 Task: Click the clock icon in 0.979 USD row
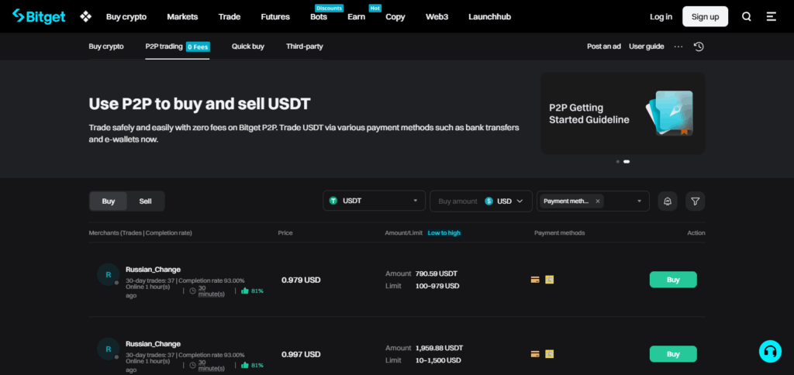click(x=192, y=291)
